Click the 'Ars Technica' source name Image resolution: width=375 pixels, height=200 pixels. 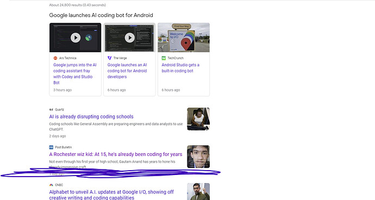[68, 58]
